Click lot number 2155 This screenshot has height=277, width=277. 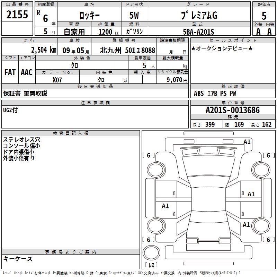coord(17,15)
